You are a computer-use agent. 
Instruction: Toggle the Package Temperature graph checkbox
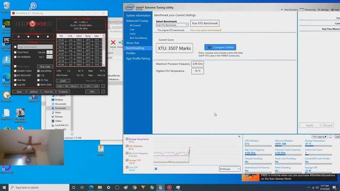point(127,139)
